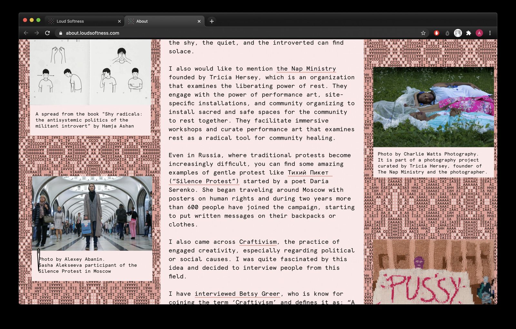The width and height of the screenshot is (516, 329).
Task: Open the Chrome three-dot menu
Action: tap(490, 33)
